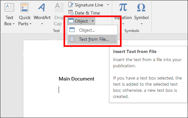
Task: Select Text from File... menu entry
Action: [92, 39]
